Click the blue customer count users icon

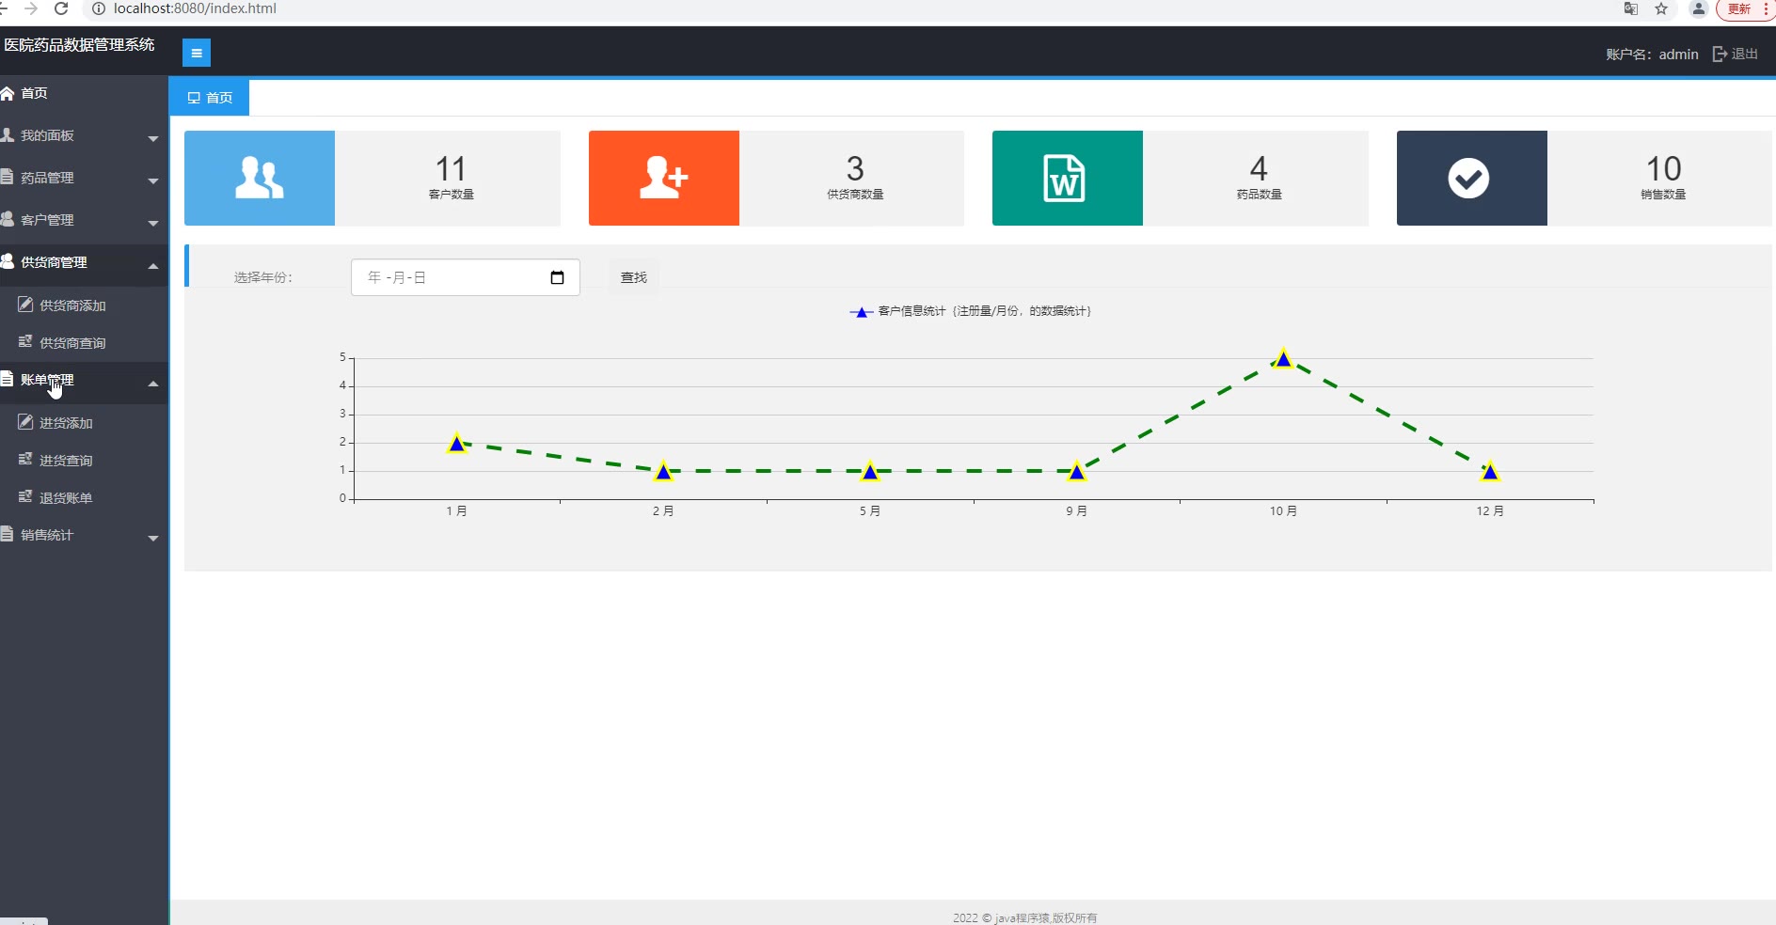pos(260,178)
